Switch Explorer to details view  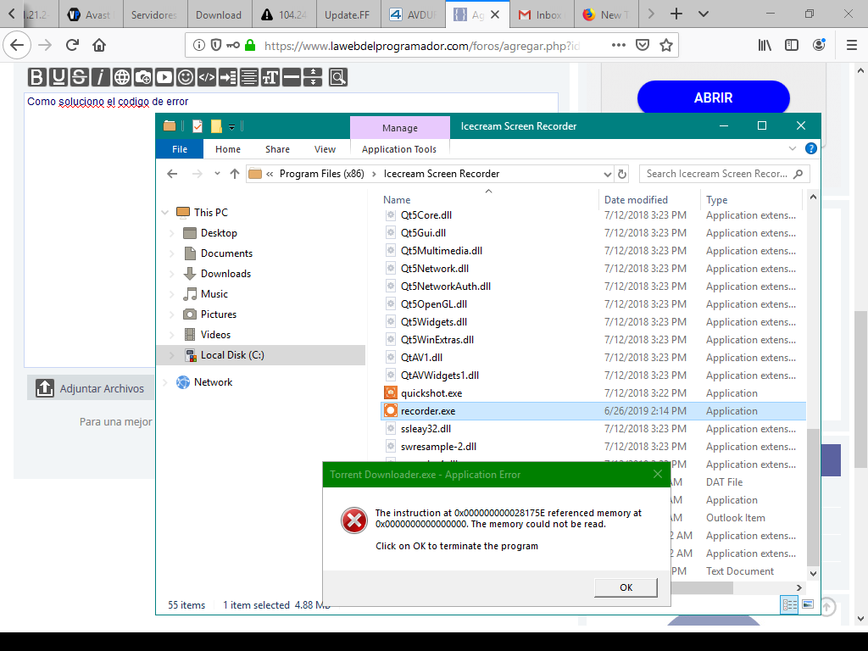click(789, 604)
